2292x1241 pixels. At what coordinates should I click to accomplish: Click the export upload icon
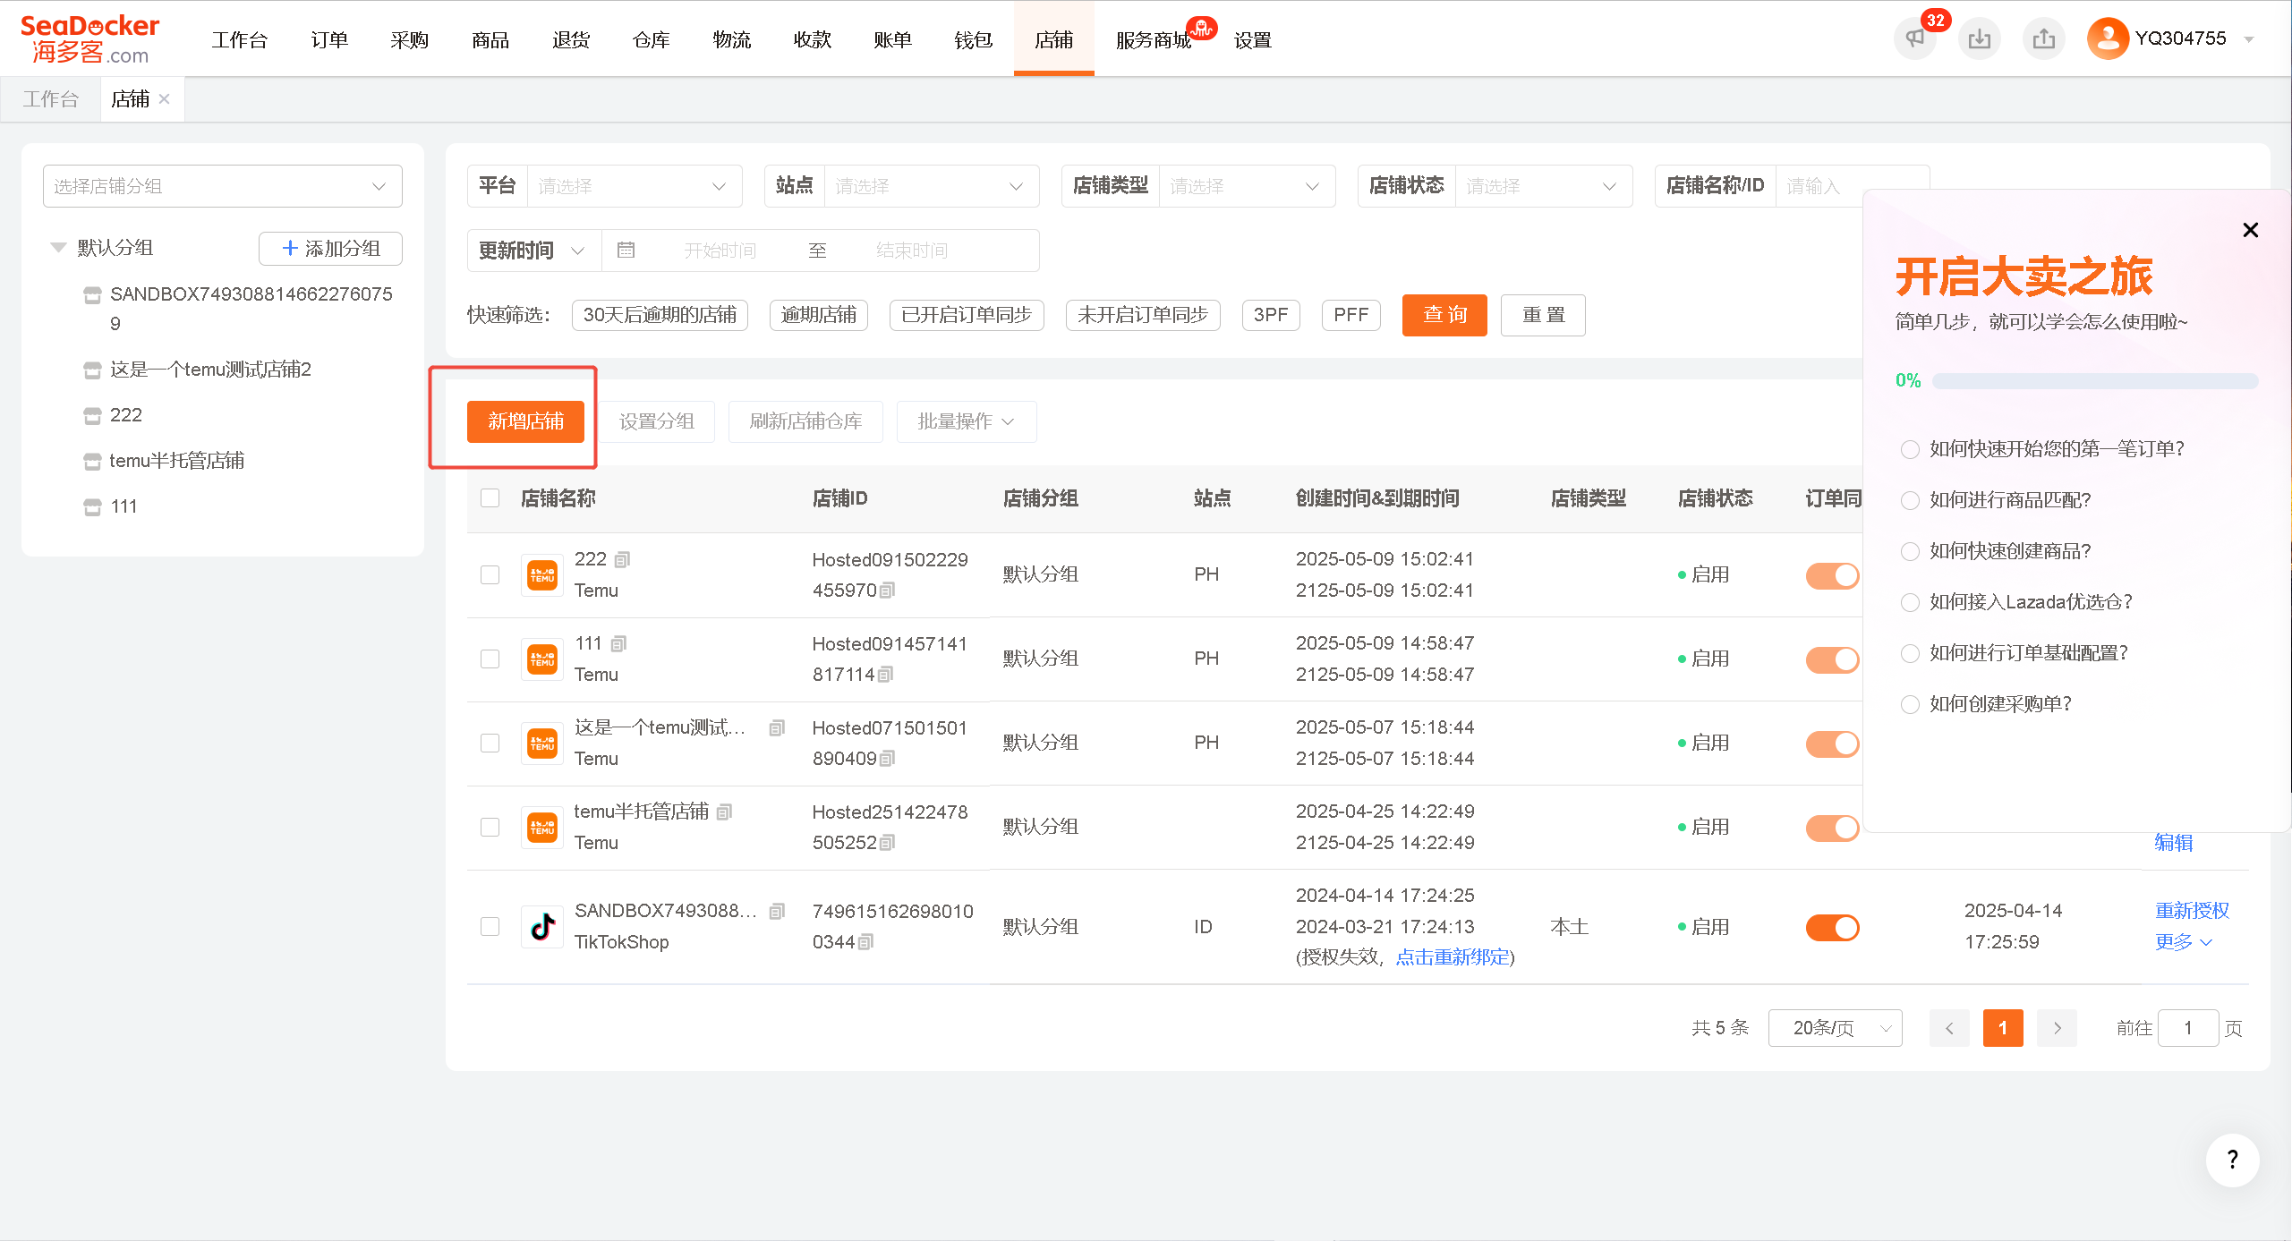click(2043, 38)
